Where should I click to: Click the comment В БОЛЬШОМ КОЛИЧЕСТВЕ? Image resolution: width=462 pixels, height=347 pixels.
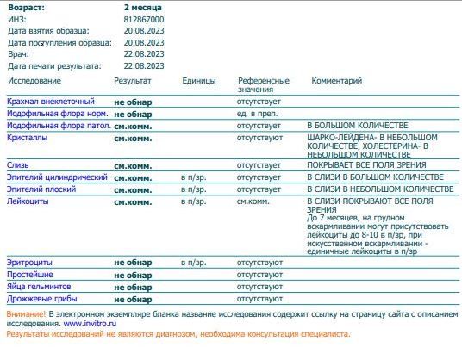[358, 126]
